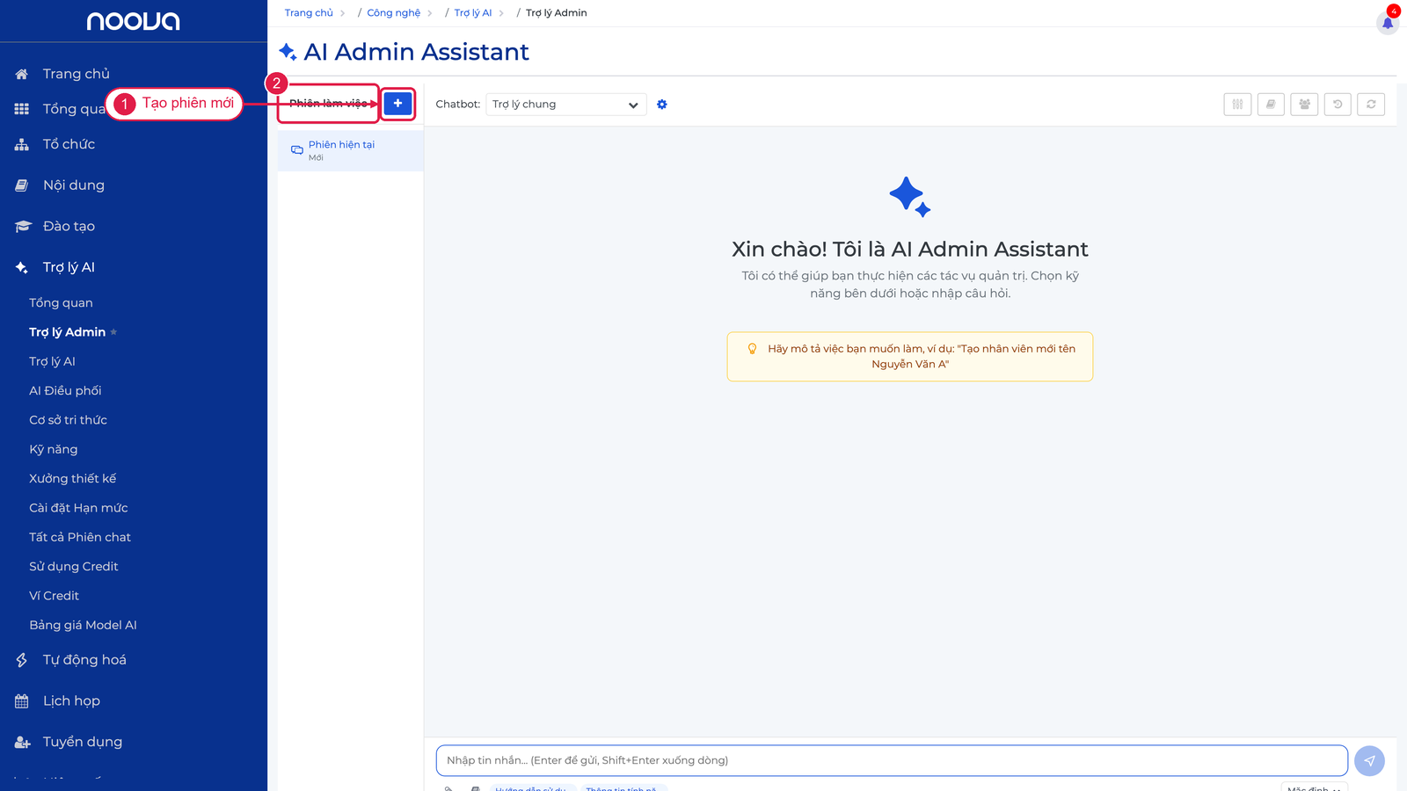
Task: Go to 'Ví Credit' submenu item
Action: click(54, 596)
